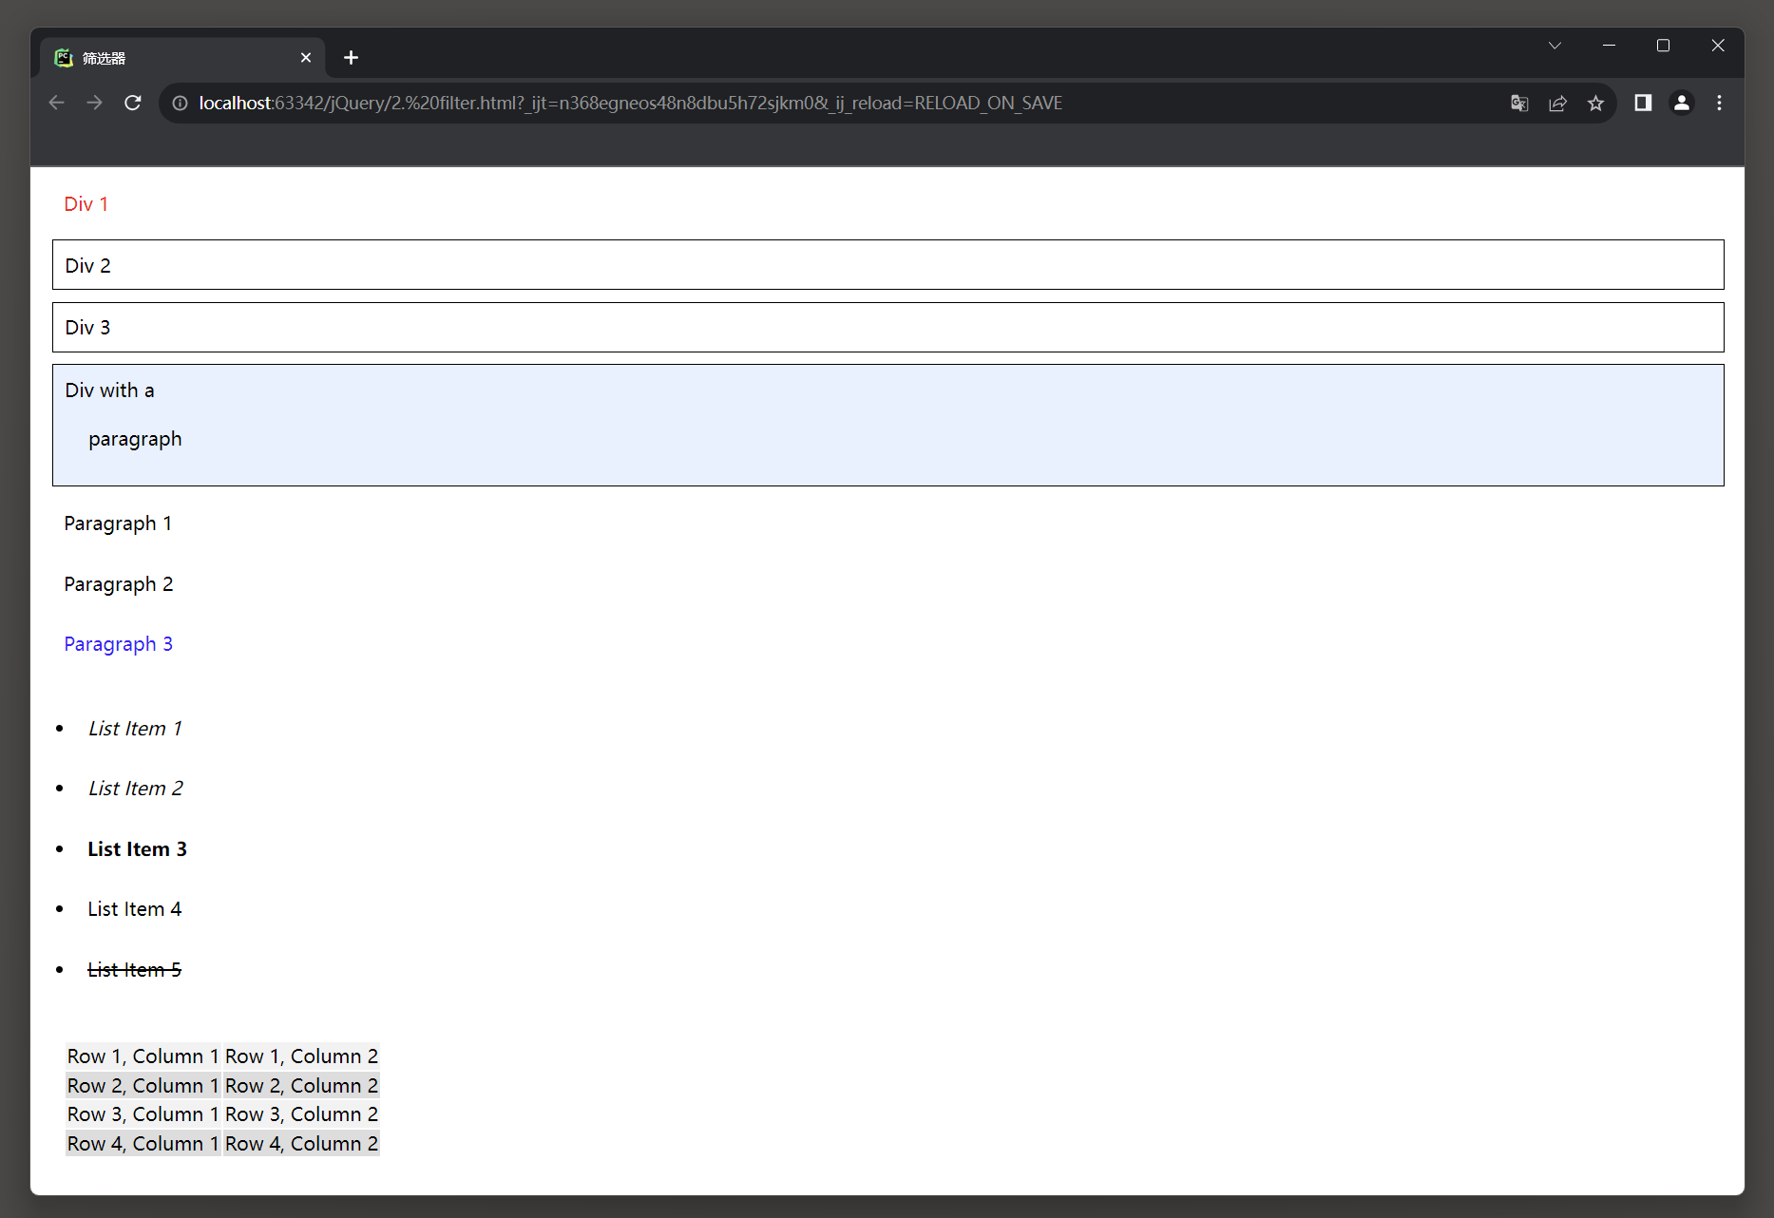Click the 'Div with a' text
Screen dimensions: 1774x1218
click(x=109, y=390)
